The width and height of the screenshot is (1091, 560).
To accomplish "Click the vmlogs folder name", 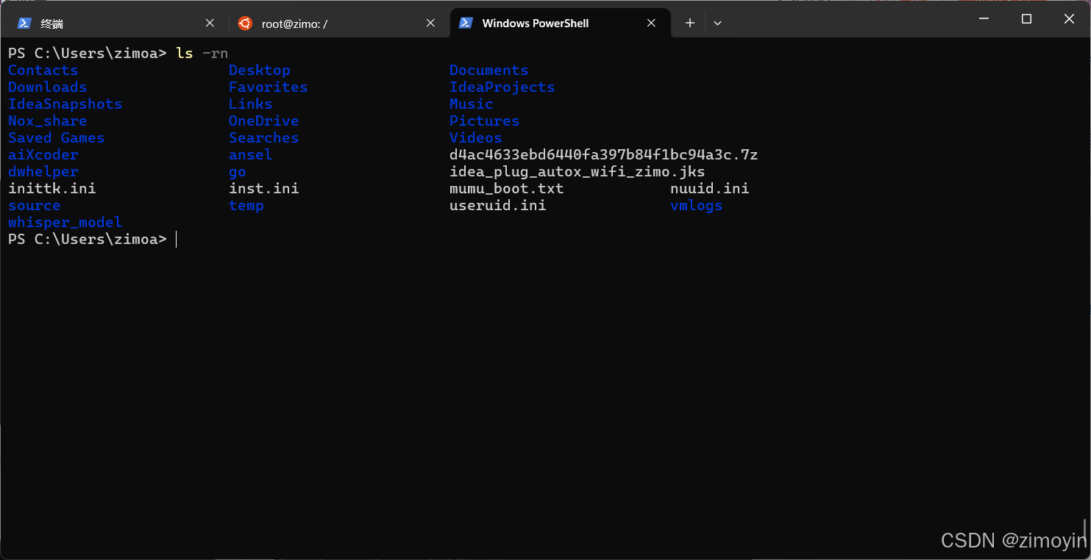I will click(696, 206).
